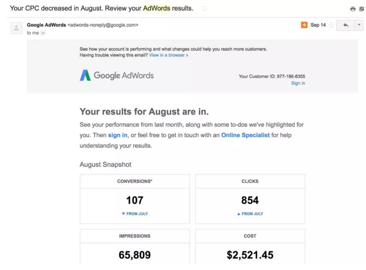Click the sender avatar icon
Image resolution: width=366 pixels, height=270 pixels.
pyautogui.click(x=16, y=28)
